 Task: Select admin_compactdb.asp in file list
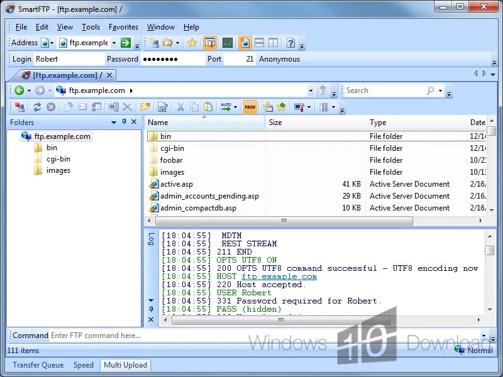(x=198, y=208)
